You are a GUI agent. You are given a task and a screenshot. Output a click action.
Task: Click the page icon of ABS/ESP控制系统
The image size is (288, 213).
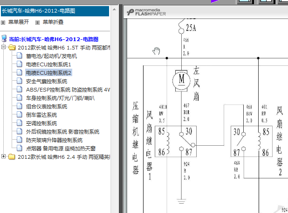20,89
